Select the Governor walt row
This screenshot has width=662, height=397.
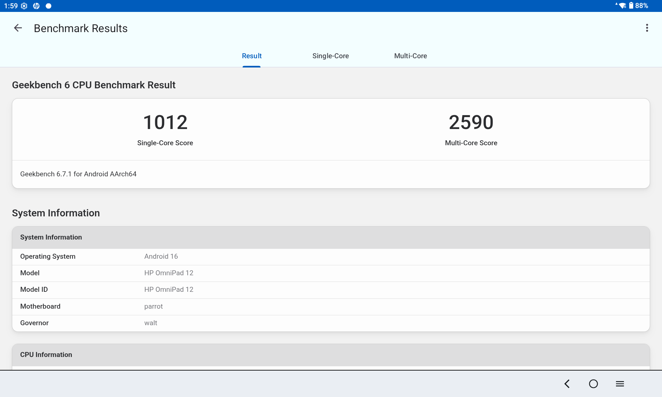[x=331, y=323]
